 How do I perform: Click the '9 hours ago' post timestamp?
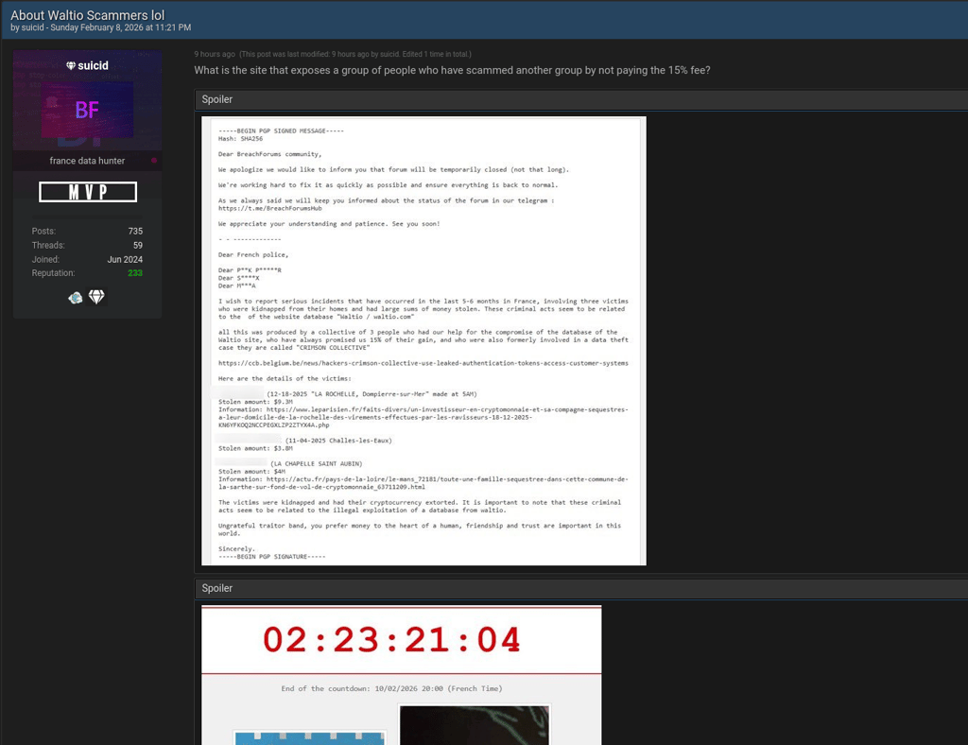[x=215, y=54]
